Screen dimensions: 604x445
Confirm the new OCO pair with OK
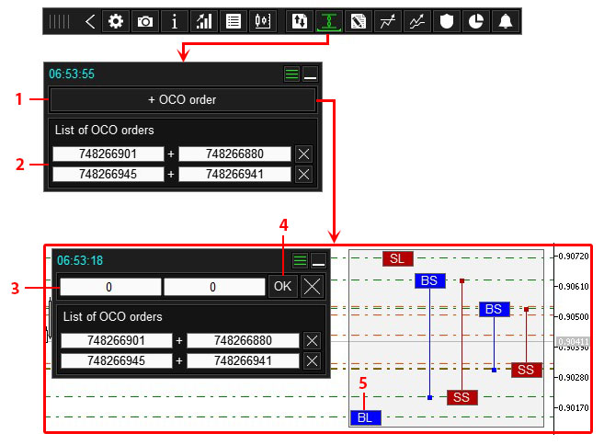click(283, 286)
